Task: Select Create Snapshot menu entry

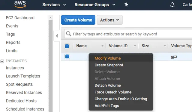Action: point(109,65)
